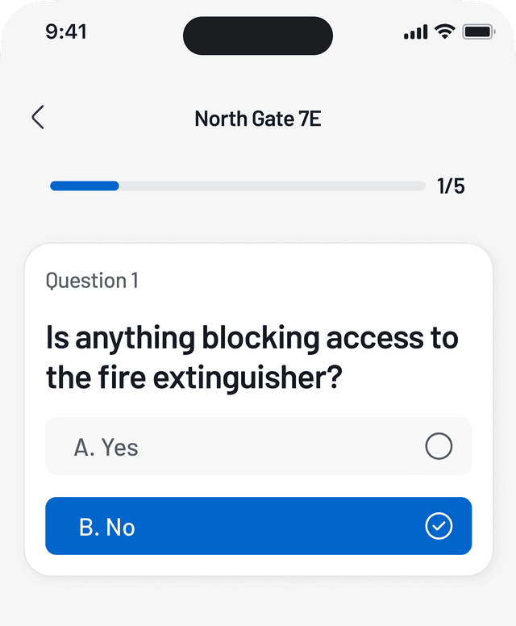This screenshot has width=516, height=626.
Task: Tap the checkmark circle on option B
Action: click(439, 527)
